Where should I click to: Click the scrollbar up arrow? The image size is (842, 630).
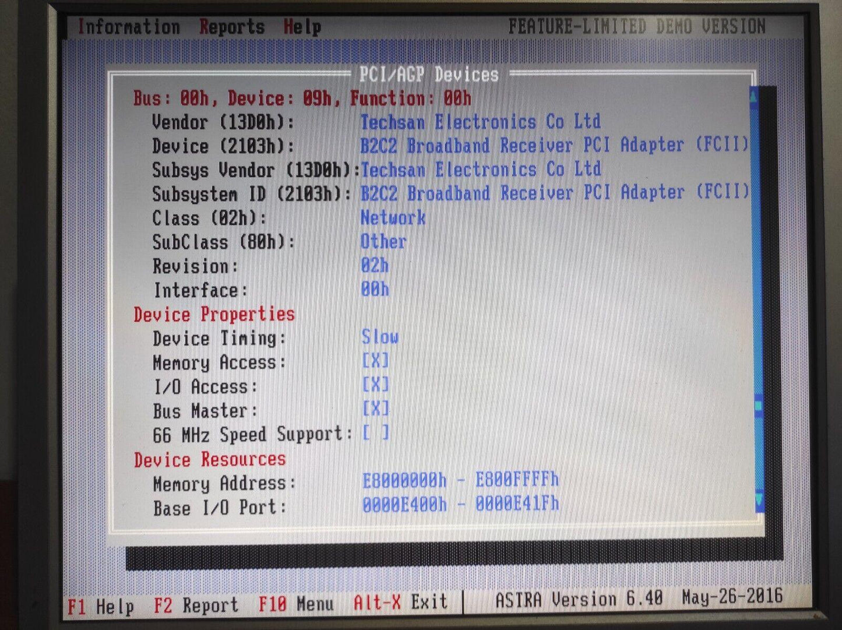coord(754,97)
